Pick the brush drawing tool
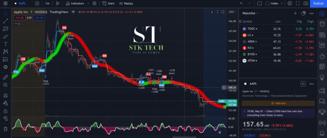327x138 pixels. [x=5, y=36]
